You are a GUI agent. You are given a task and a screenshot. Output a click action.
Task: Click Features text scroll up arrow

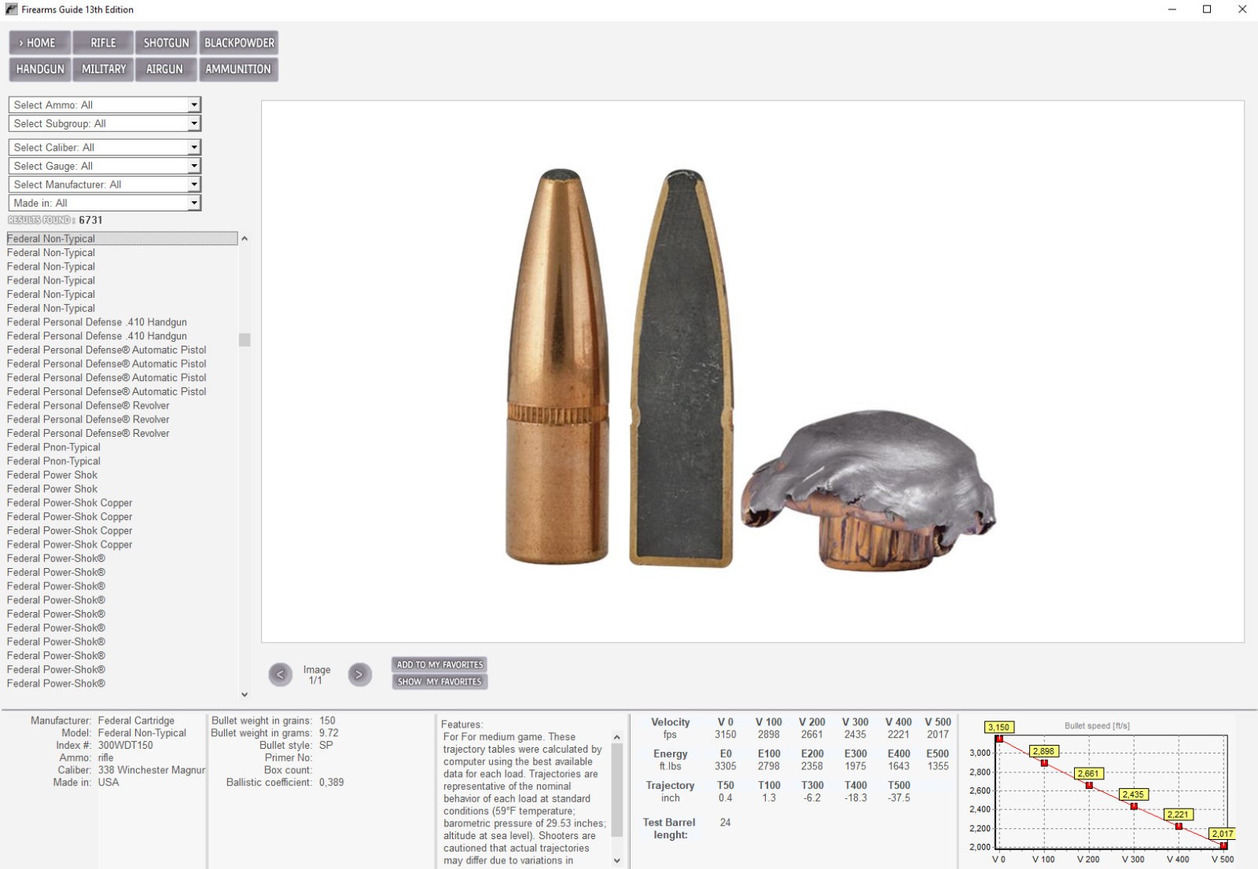[x=617, y=737]
